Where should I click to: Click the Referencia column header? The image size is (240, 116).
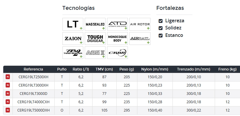point(33,69)
